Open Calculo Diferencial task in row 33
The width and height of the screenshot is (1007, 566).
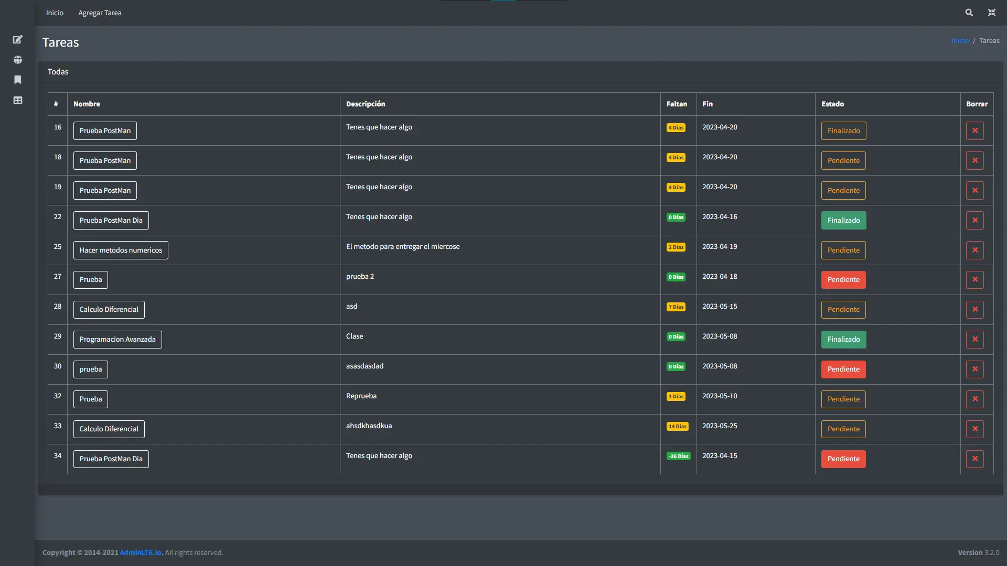[109, 429]
